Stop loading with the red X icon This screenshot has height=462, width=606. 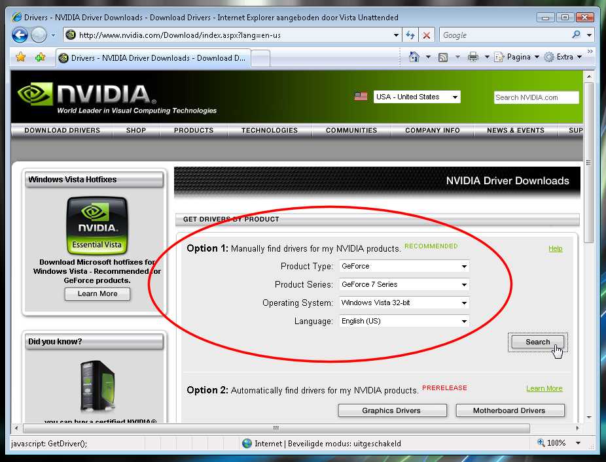427,35
